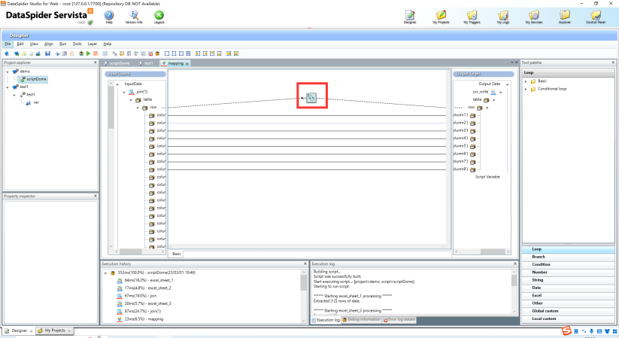Viewport: 619px width, 338px height.
Task: Select the mapping component icon on canvas
Action: (311, 97)
